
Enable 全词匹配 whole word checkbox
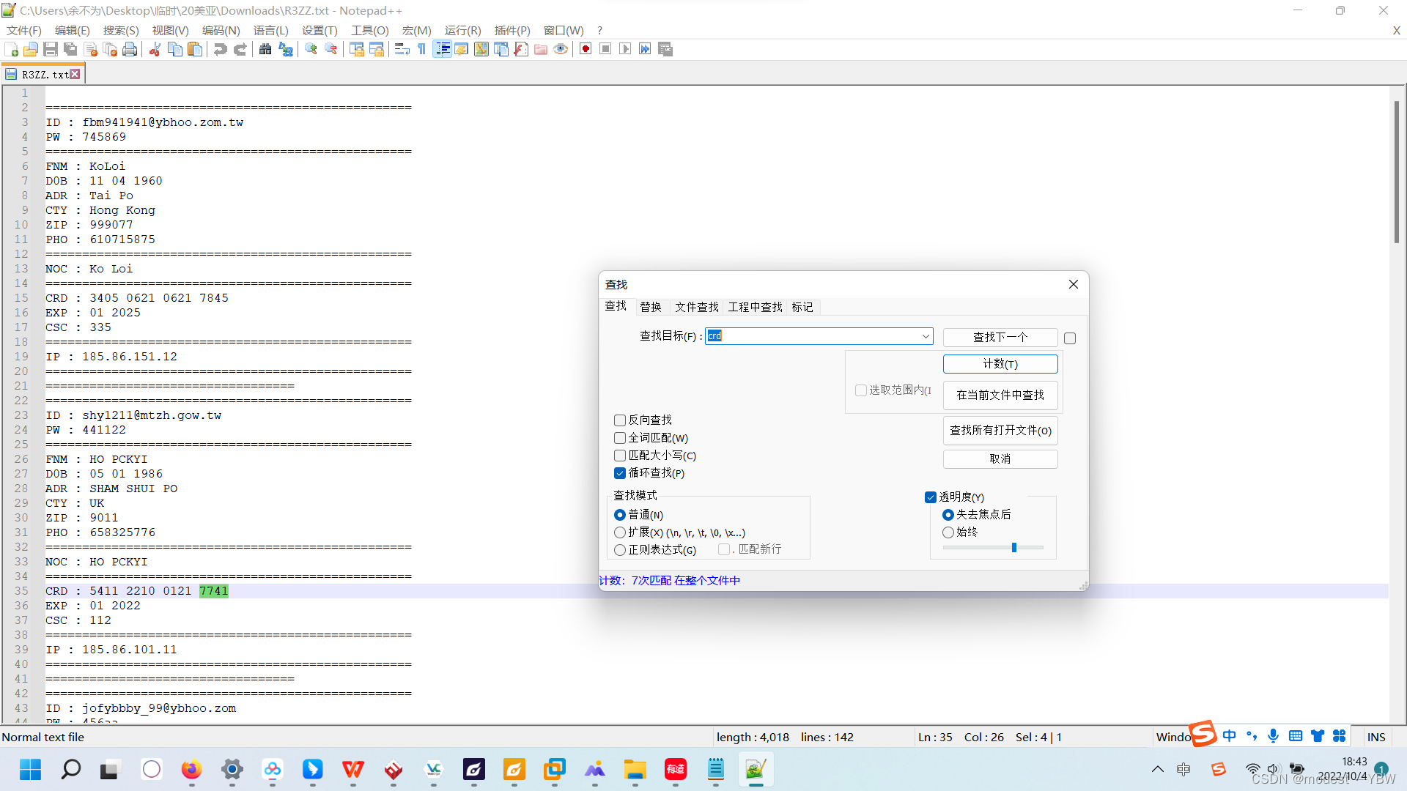coord(620,438)
